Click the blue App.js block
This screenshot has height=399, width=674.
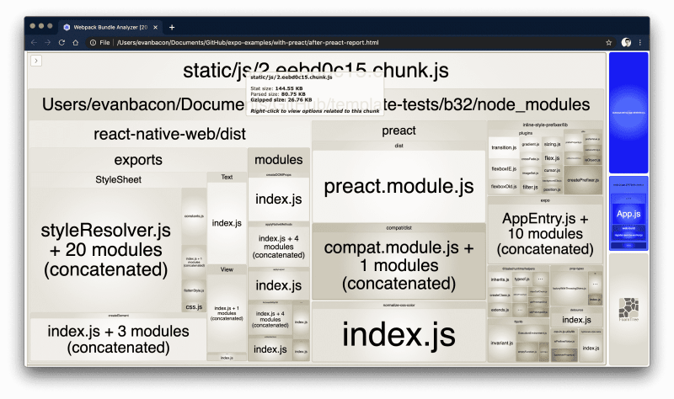click(628, 214)
